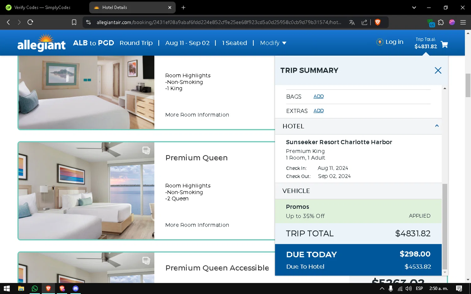This screenshot has height=294, width=471.
Task: Expand the VEHICLE section
Action: click(x=358, y=191)
